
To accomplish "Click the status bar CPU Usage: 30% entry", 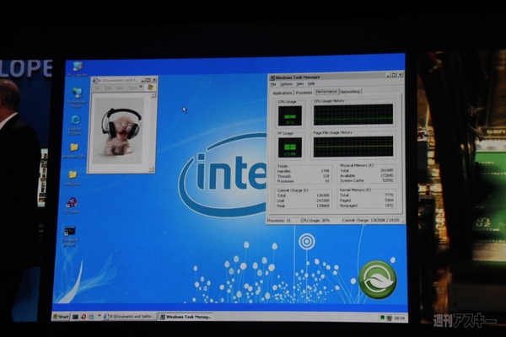I will click(320, 221).
